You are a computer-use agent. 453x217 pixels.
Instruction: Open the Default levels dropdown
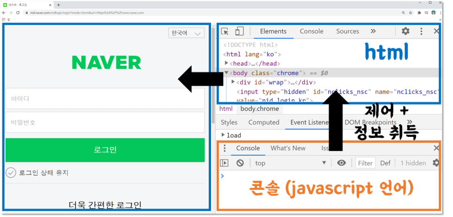pyautogui.click(x=385, y=163)
